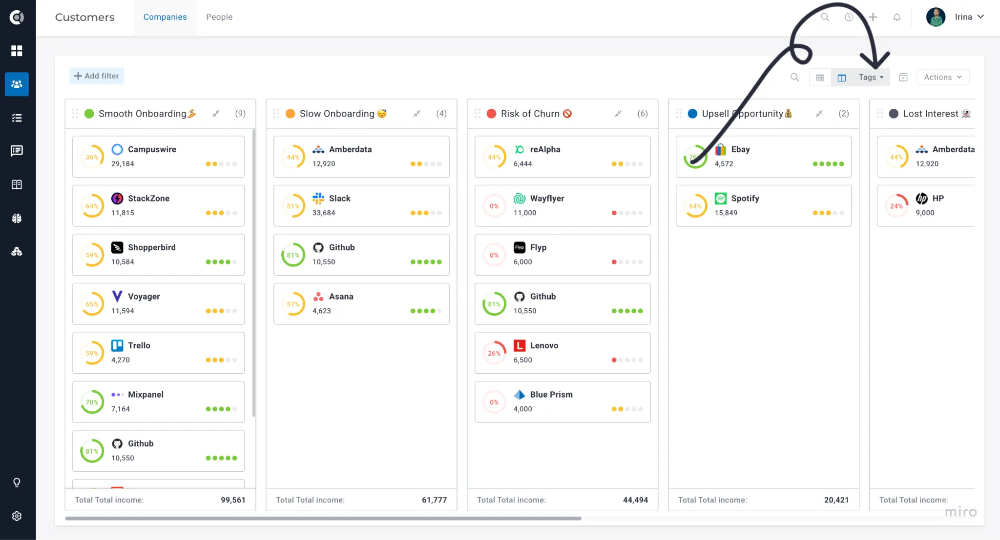Click the Irina profile avatar
1000x540 pixels.
(936, 17)
